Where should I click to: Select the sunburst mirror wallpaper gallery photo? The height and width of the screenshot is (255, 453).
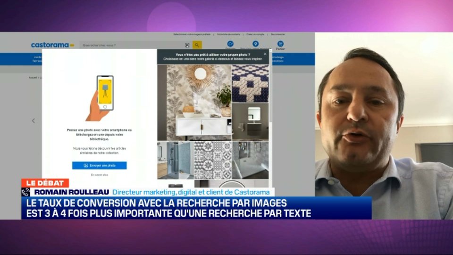(194, 102)
